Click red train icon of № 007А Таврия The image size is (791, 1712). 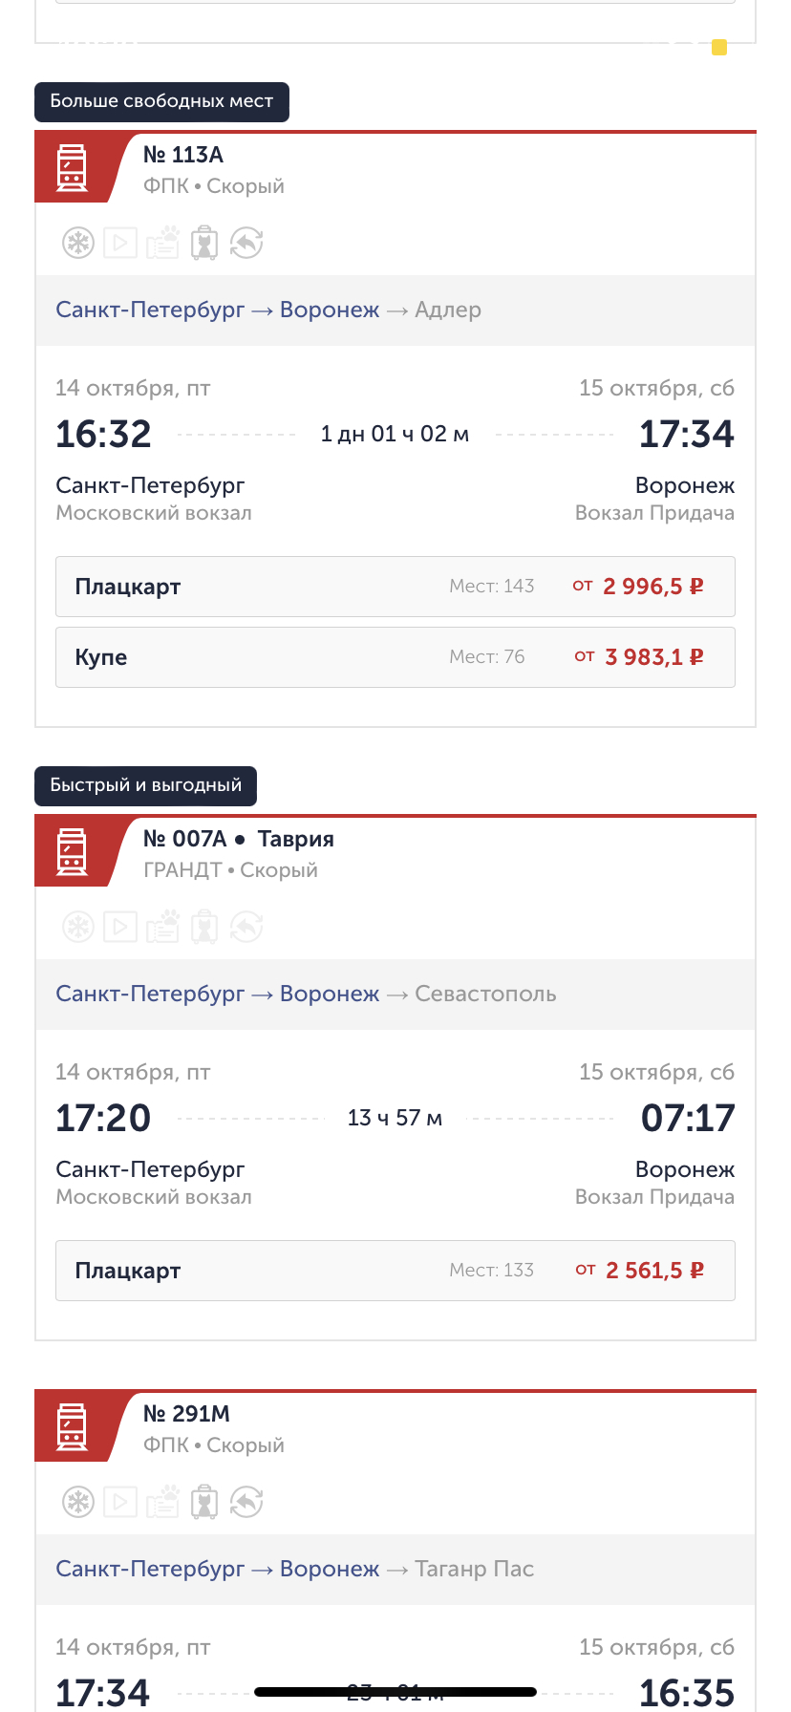tap(73, 852)
